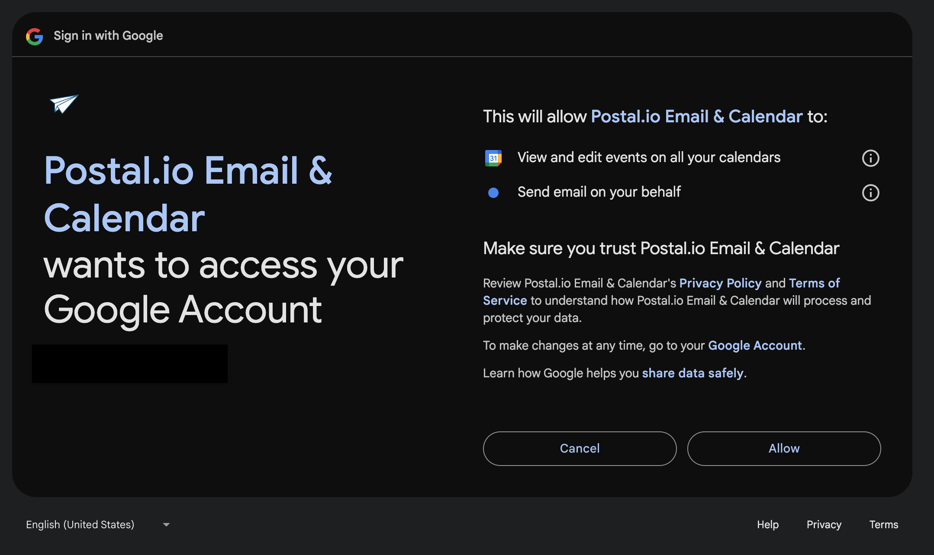Click the large Postal.io Email & Calendar heading
This screenshot has height=555, width=934.
[x=188, y=195]
